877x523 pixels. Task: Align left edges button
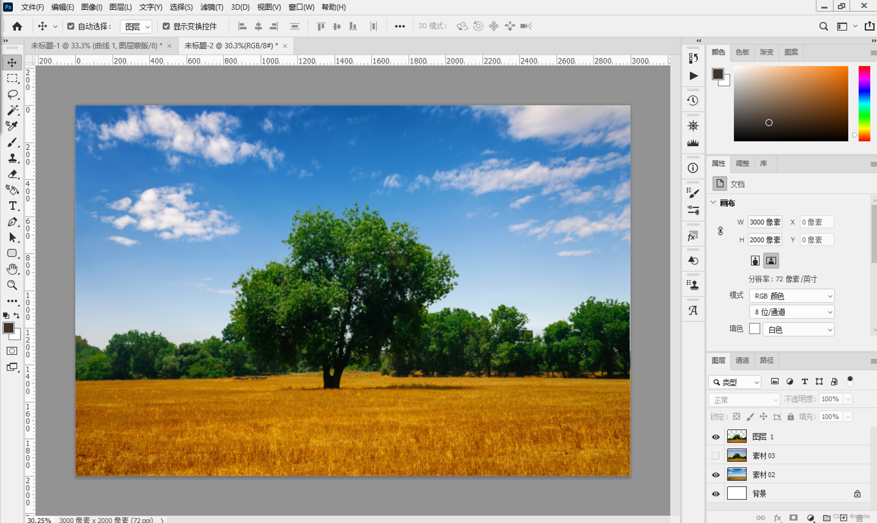[x=242, y=26]
